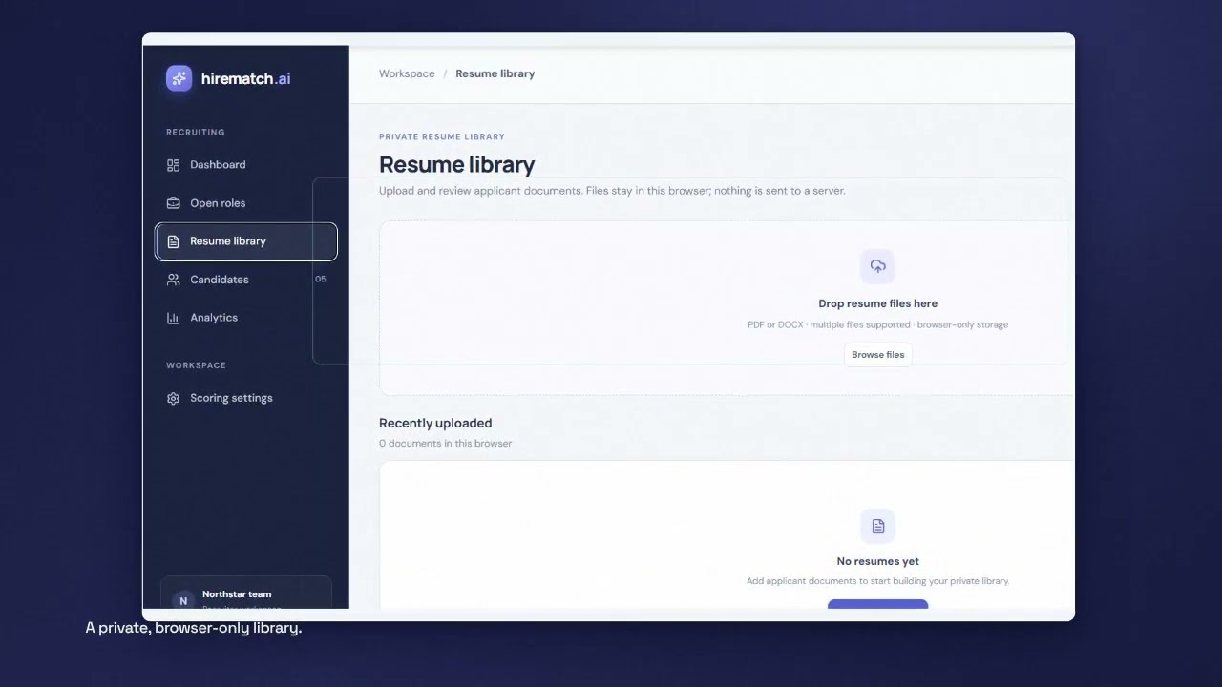Open Analytics in the sidebar

pyautogui.click(x=245, y=318)
